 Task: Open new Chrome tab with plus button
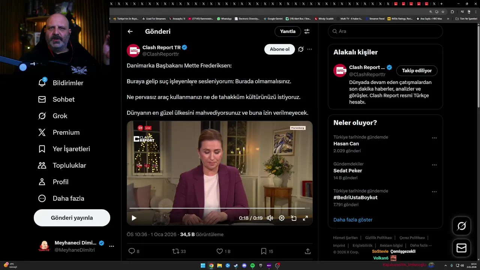click(x=441, y=4)
